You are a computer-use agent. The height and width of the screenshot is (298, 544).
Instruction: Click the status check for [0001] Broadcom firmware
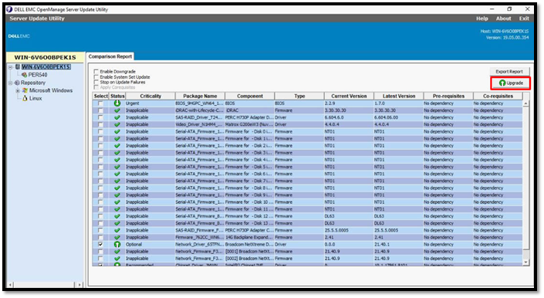(x=117, y=251)
